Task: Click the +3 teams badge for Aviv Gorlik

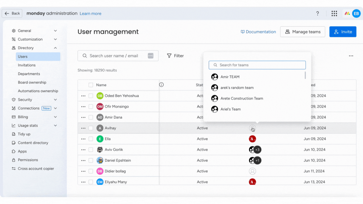Action: pyautogui.click(x=257, y=150)
